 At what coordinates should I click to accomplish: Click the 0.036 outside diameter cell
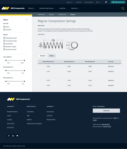pos(48,66)
